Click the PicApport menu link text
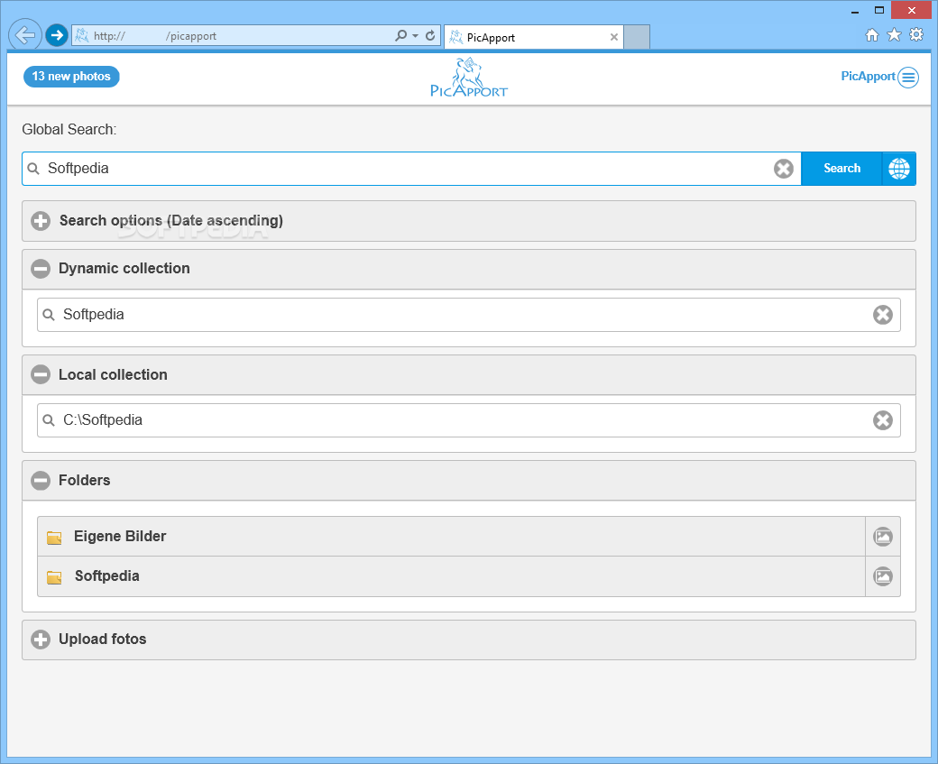 point(868,77)
